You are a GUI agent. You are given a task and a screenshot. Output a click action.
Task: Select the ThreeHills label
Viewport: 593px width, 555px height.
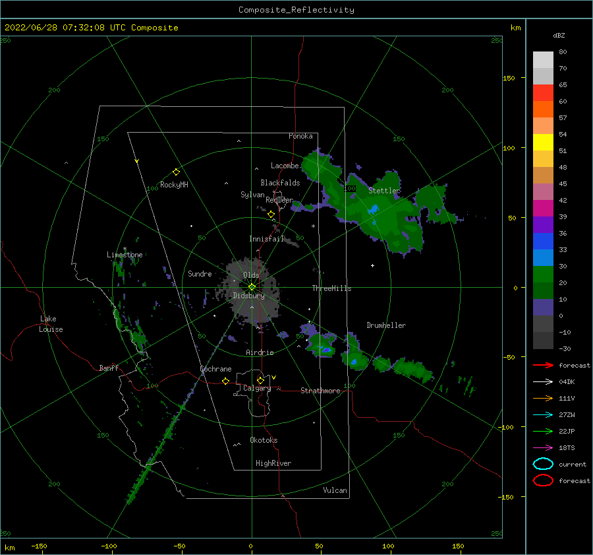pyautogui.click(x=331, y=288)
